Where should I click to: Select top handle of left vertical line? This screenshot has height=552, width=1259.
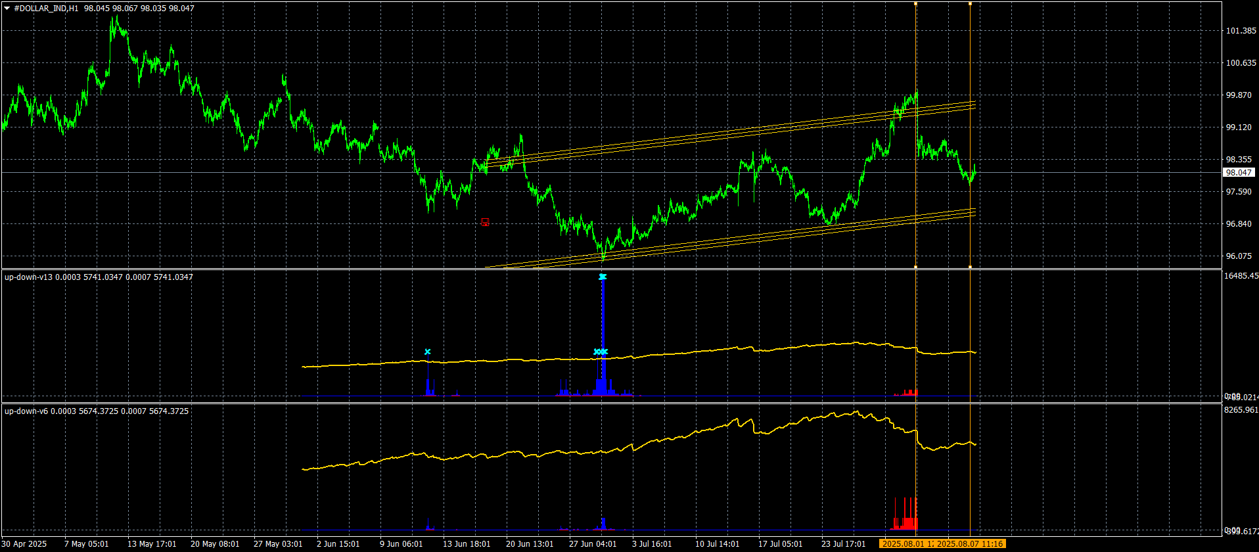pos(916,4)
